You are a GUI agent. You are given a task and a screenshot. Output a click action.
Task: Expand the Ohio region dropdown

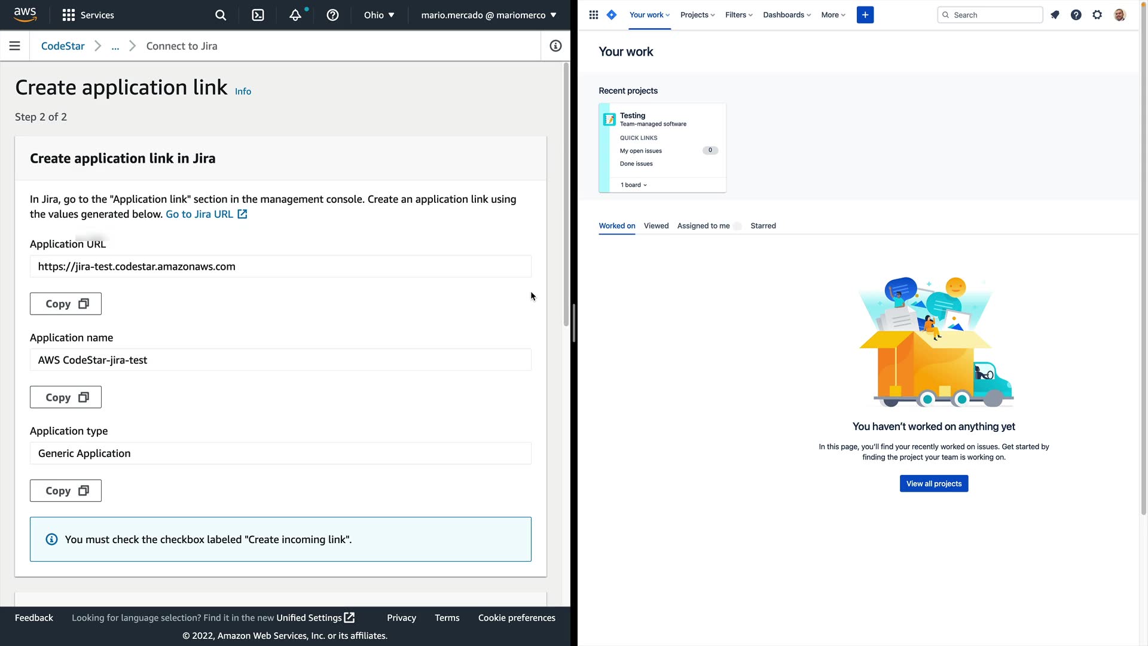(379, 15)
